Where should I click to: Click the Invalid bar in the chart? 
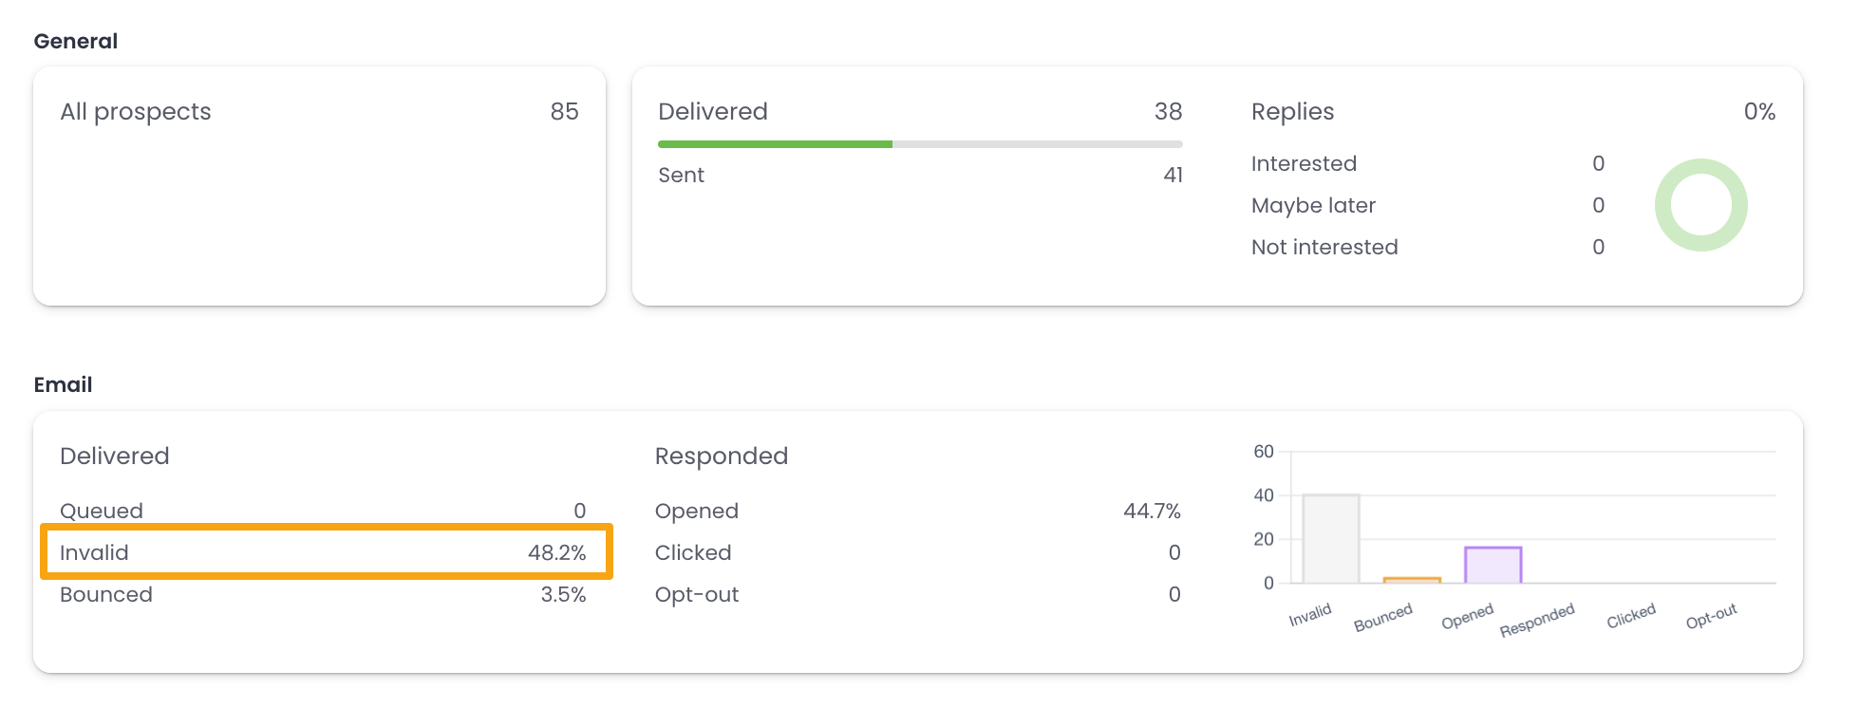[1332, 536]
